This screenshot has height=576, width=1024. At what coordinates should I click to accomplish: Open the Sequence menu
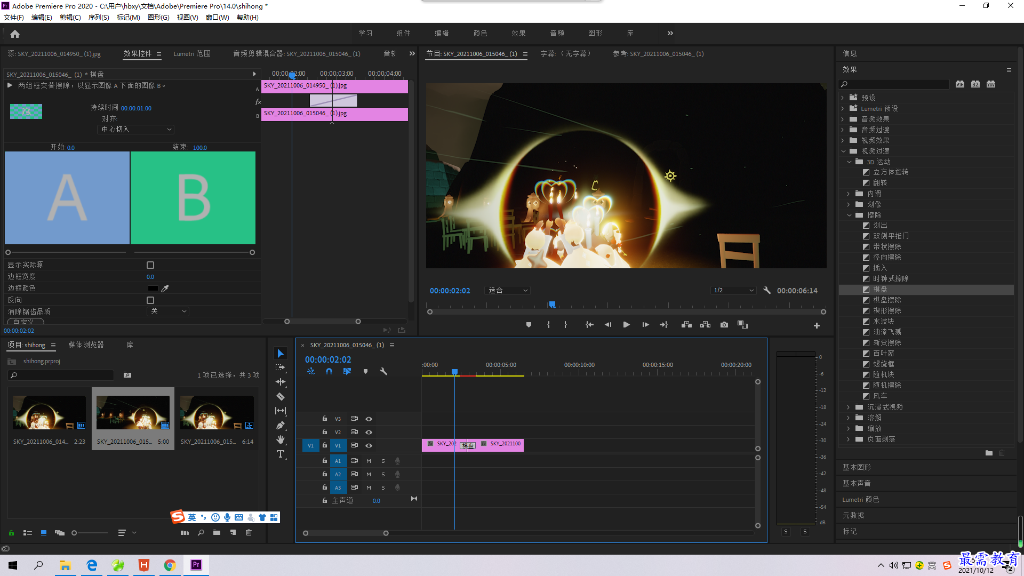(x=99, y=18)
